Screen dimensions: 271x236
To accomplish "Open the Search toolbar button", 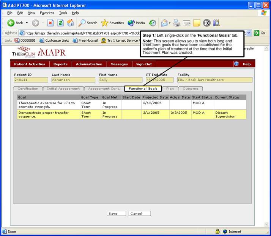I will [x=88, y=23].
